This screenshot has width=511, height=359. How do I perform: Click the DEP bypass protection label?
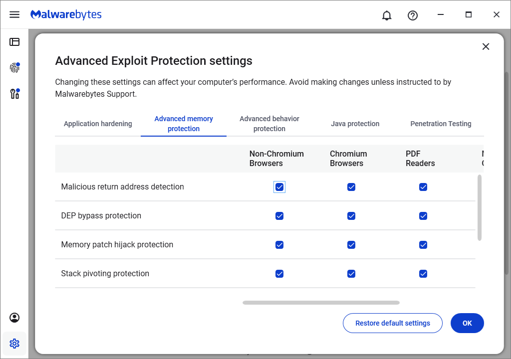click(101, 216)
